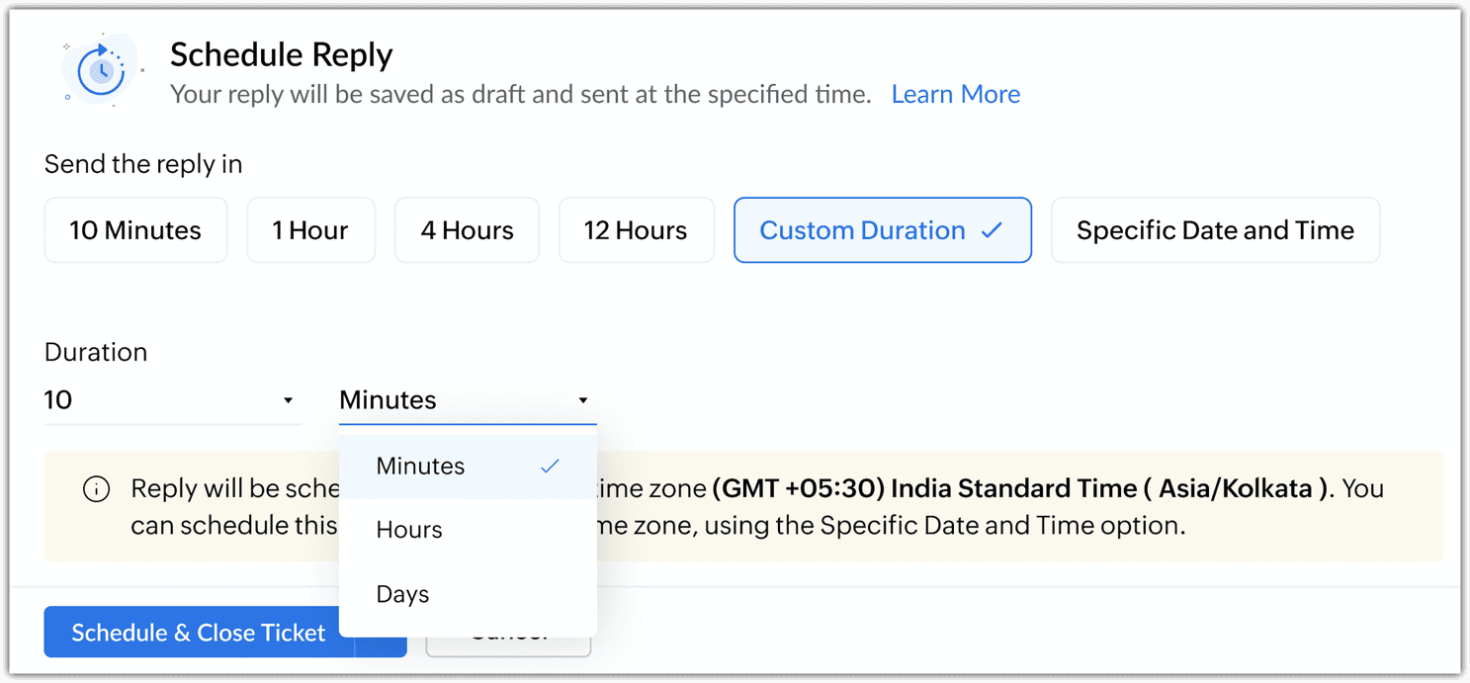
Task: Select Minutes from the unit list
Action: (468, 467)
